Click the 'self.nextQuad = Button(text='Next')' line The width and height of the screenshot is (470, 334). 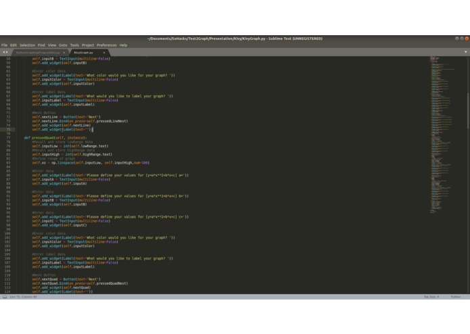tap(66, 279)
